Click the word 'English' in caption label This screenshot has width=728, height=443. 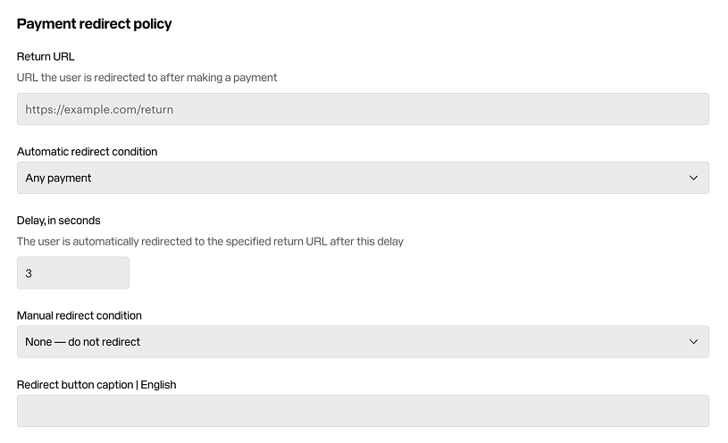tap(158, 385)
